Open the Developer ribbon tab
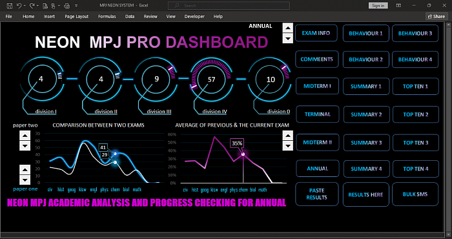 [194, 16]
